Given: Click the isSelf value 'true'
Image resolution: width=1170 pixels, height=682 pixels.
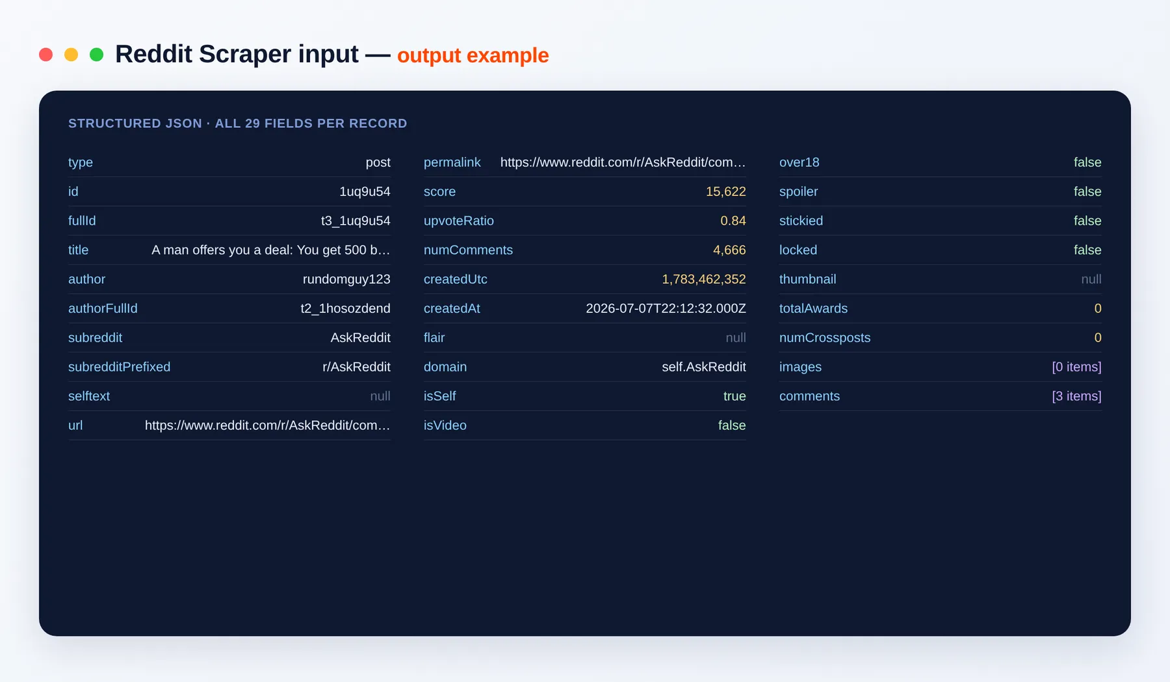Looking at the screenshot, I should (734, 396).
